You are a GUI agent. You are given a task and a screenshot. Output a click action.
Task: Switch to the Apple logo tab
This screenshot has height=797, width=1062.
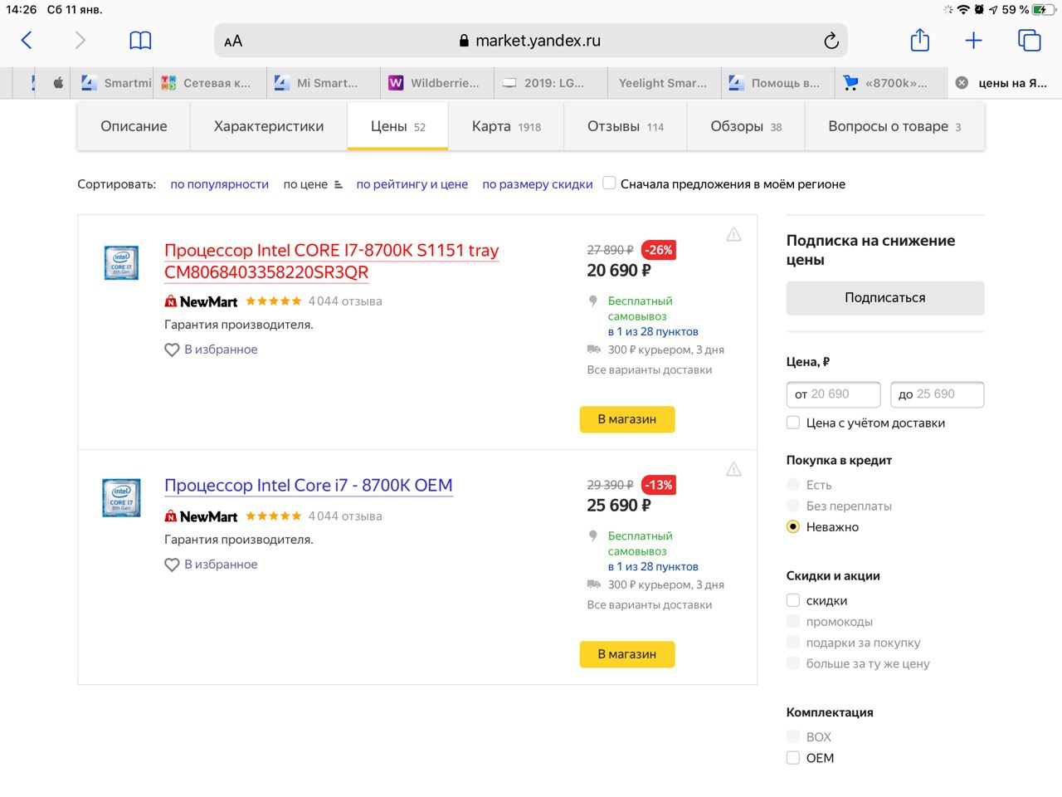(58, 83)
